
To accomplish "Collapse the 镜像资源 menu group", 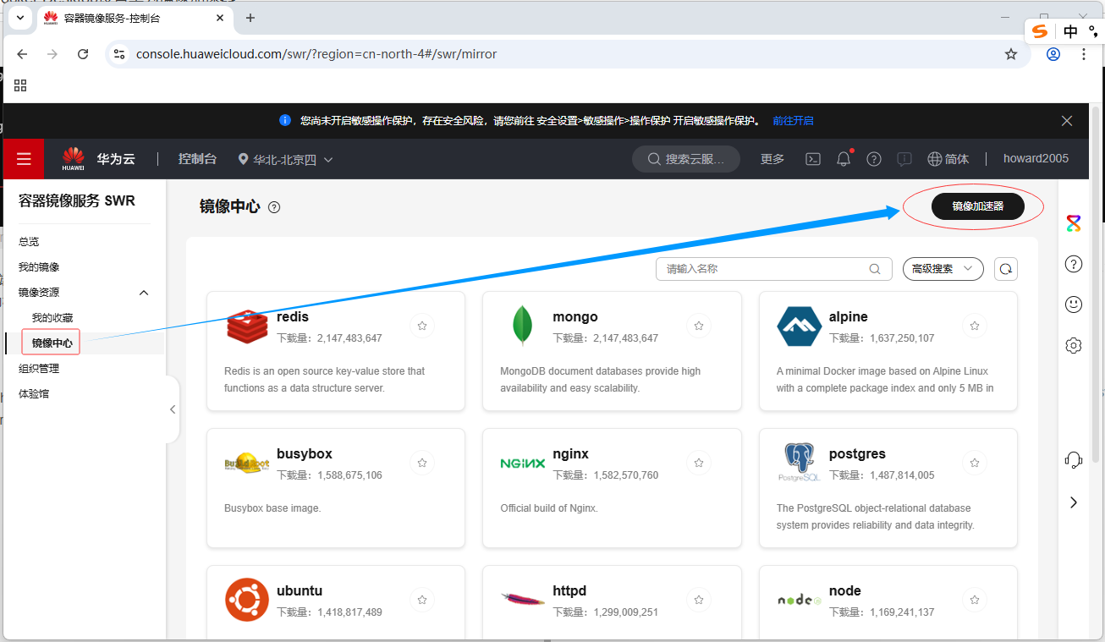I will click(144, 293).
